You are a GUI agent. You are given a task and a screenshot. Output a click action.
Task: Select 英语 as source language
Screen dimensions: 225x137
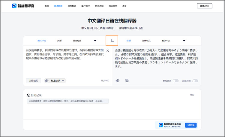pyautogui.click(x=59, y=41)
